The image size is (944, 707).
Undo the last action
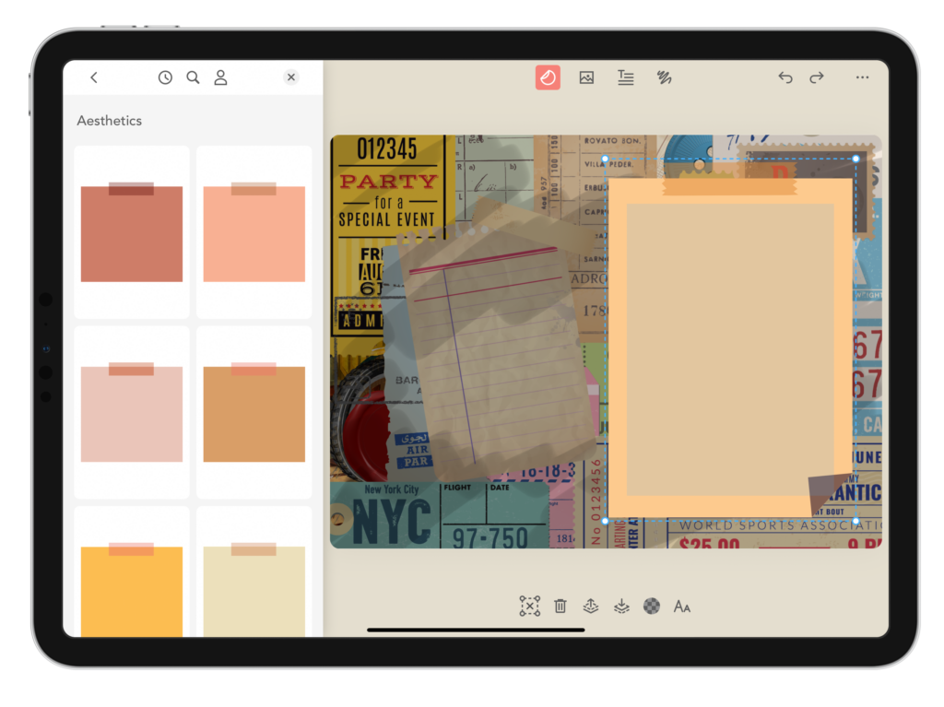[785, 77]
